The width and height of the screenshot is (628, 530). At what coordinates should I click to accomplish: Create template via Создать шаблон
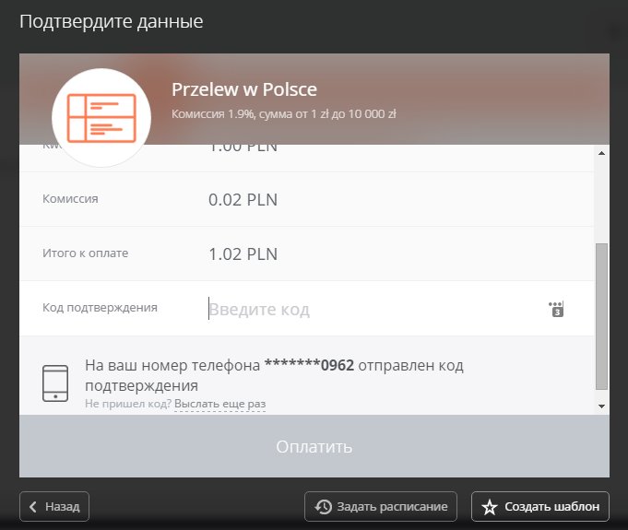540,506
